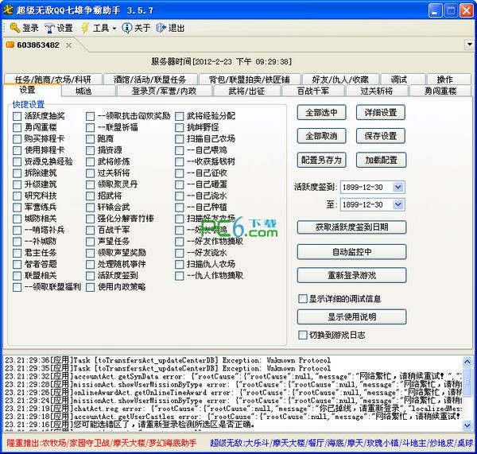Open 登录页/军营/内政 tab
Viewport: 477px width, 454px height.
[164, 91]
